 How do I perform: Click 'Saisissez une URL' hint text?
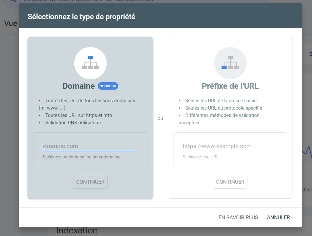pyautogui.click(x=201, y=157)
